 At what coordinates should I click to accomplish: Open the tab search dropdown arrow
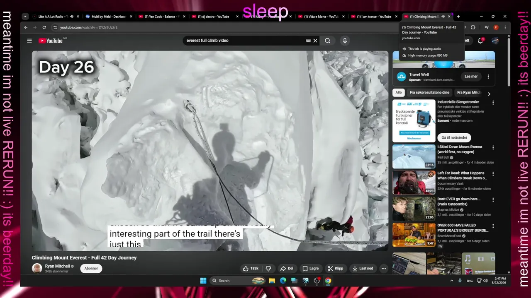[x=25, y=17]
